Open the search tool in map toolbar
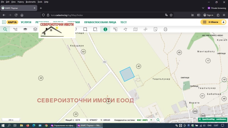The image size is (228, 128). pyautogui.click(x=5, y=29)
